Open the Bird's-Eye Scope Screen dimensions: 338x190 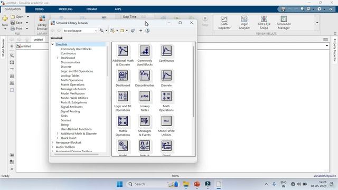coord(264,22)
